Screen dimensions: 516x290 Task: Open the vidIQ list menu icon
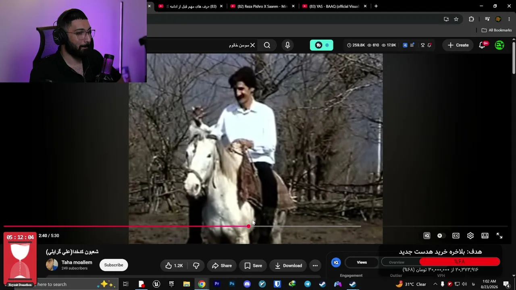[x=412, y=45]
